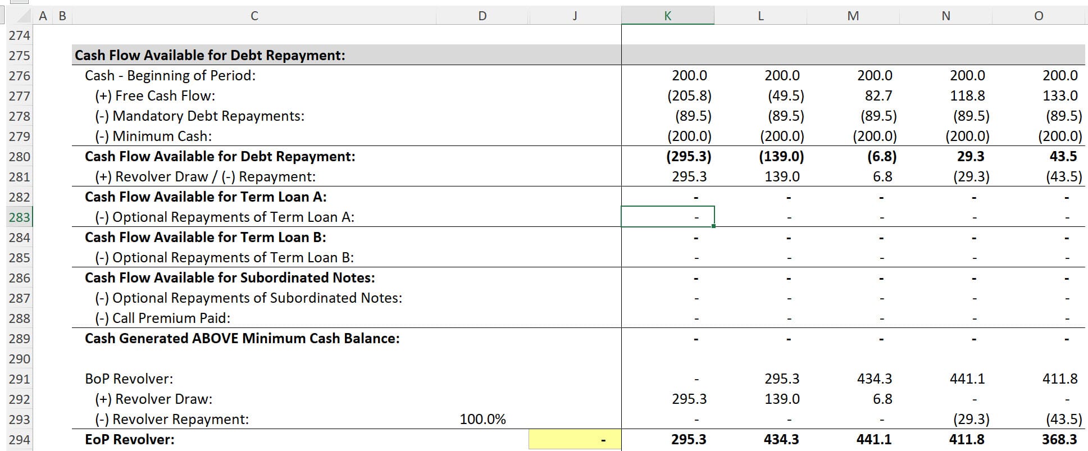
Task: Click 'Cash Flow Available for Term Loan A:' label
Action: click(206, 197)
